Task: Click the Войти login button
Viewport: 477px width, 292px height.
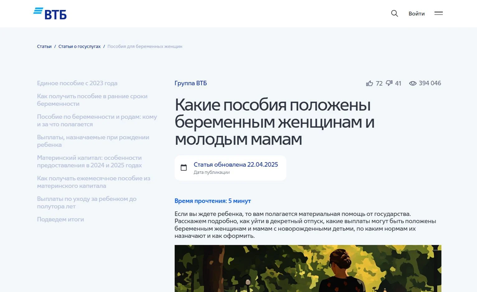Action: 417,14
